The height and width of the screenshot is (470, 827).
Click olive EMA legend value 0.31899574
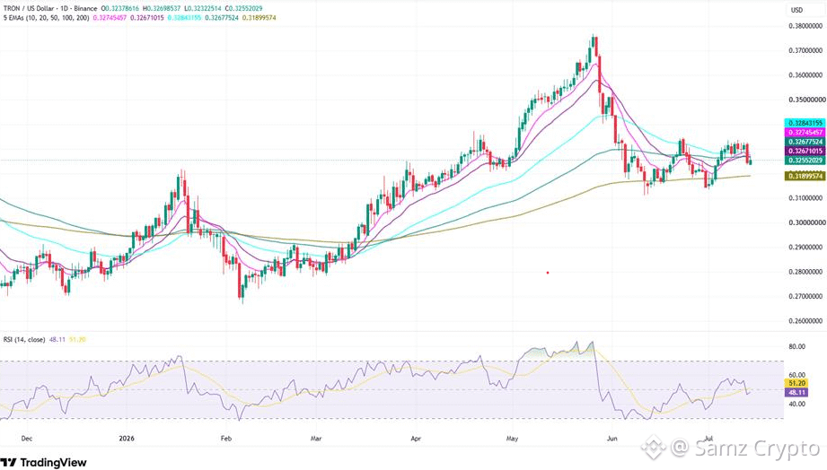pos(260,17)
